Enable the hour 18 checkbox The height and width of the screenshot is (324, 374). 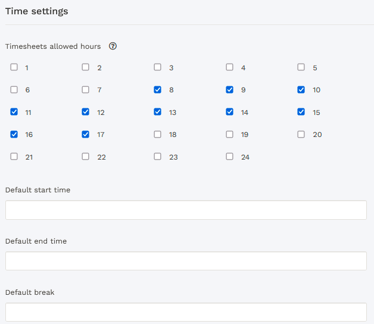coord(158,135)
